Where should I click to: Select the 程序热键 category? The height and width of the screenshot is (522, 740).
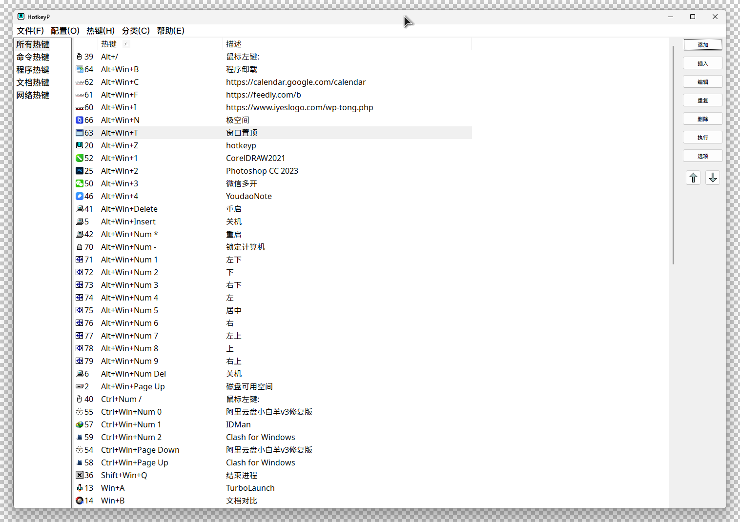pos(33,70)
